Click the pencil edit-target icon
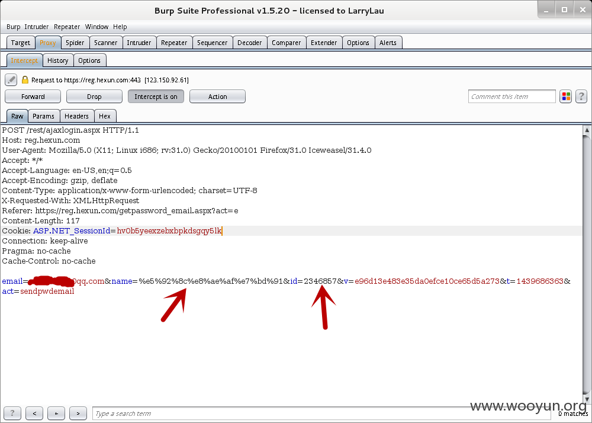 point(11,80)
